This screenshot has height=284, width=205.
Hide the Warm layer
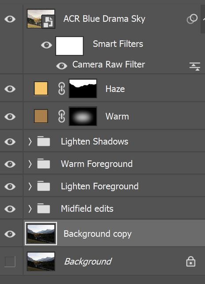[x=10, y=117]
